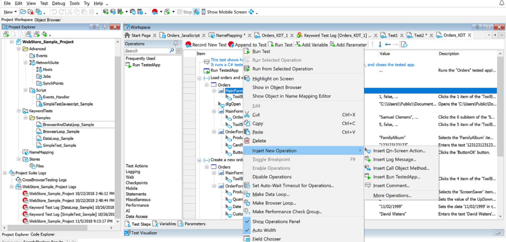Select the Checkpoints operations category
Viewport: 506px width, 242px height.
pos(136,183)
